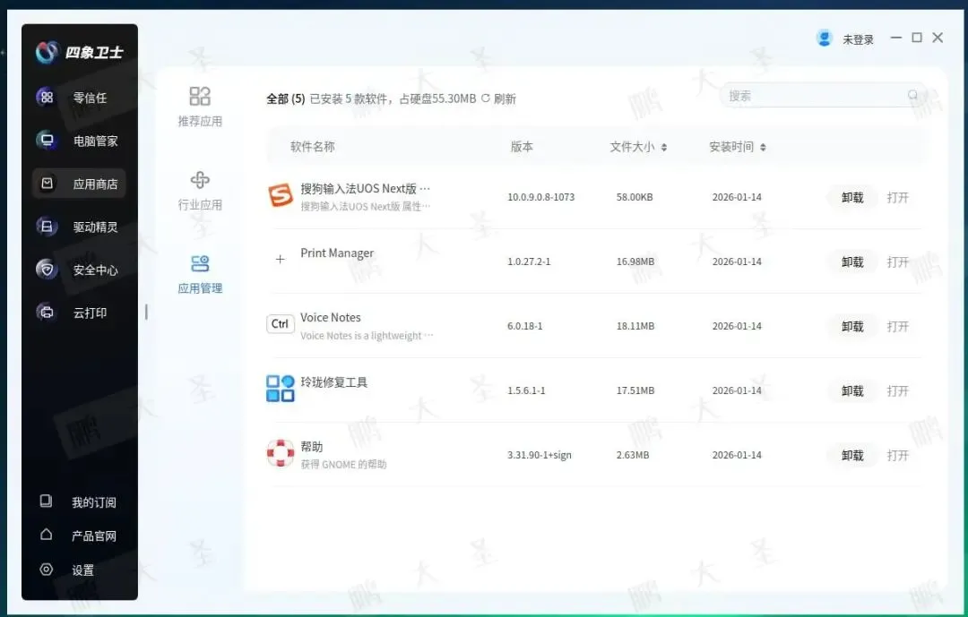Switch to 行业应用 tab label

click(200, 205)
